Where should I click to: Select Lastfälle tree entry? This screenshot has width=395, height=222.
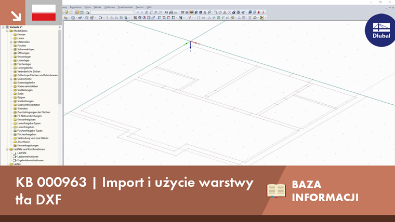click(22, 153)
